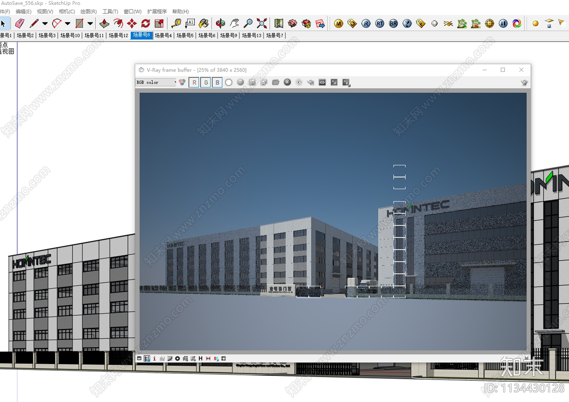Toggle red channel R in frame buffer
The height and width of the screenshot is (402, 569).
coord(194,82)
